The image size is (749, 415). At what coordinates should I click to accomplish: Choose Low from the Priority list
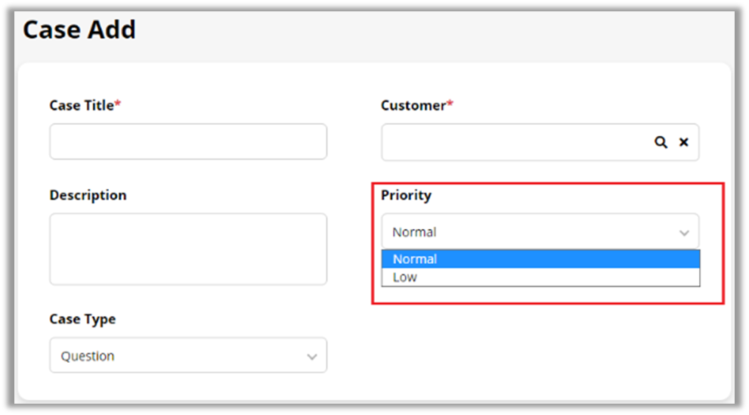coord(540,277)
